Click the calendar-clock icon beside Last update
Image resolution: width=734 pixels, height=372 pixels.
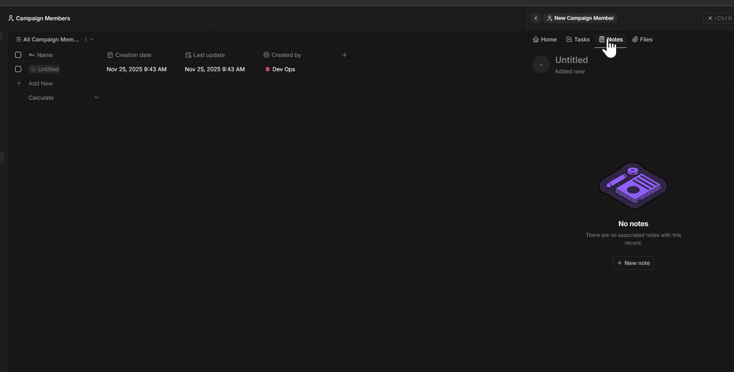pyautogui.click(x=188, y=55)
